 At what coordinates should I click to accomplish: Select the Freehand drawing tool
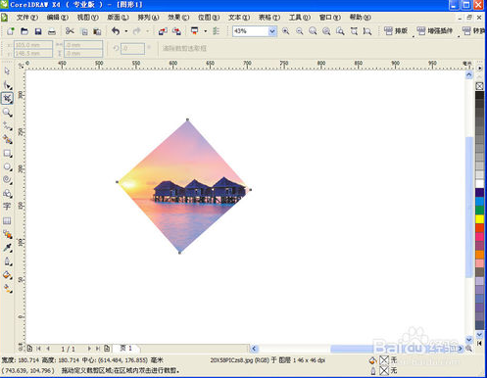(x=7, y=126)
